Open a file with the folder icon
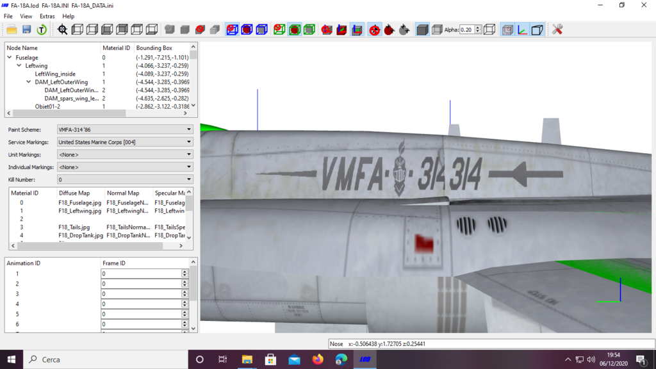The height and width of the screenshot is (369, 656). point(12,29)
